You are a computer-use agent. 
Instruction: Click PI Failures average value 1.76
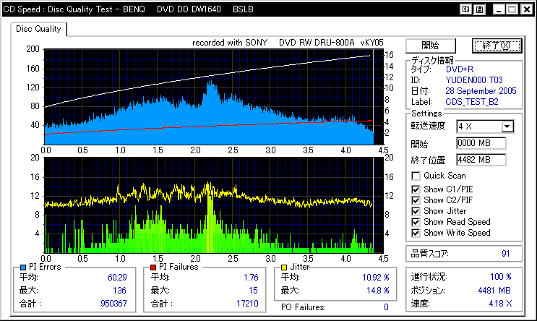pyautogui.click(x=251, y=278)
